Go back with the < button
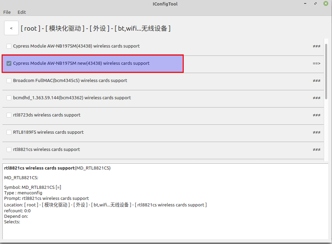Viewport: 332px width, 244px height. [11, 28]
